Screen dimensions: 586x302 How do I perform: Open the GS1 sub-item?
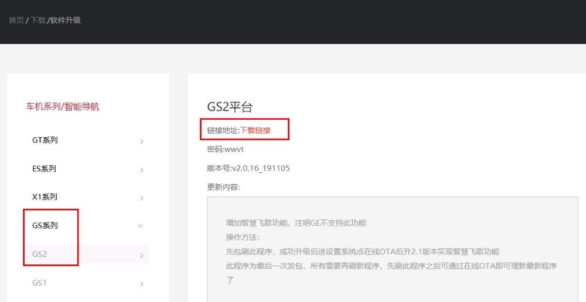[39, 283]
